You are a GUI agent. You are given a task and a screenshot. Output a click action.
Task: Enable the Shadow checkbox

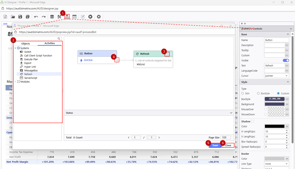253,121
